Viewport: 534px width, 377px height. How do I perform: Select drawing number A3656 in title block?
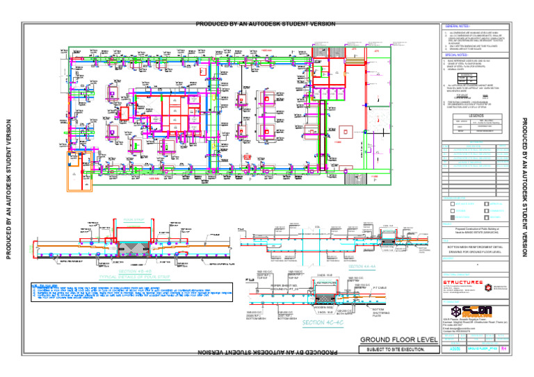(455, 349)
